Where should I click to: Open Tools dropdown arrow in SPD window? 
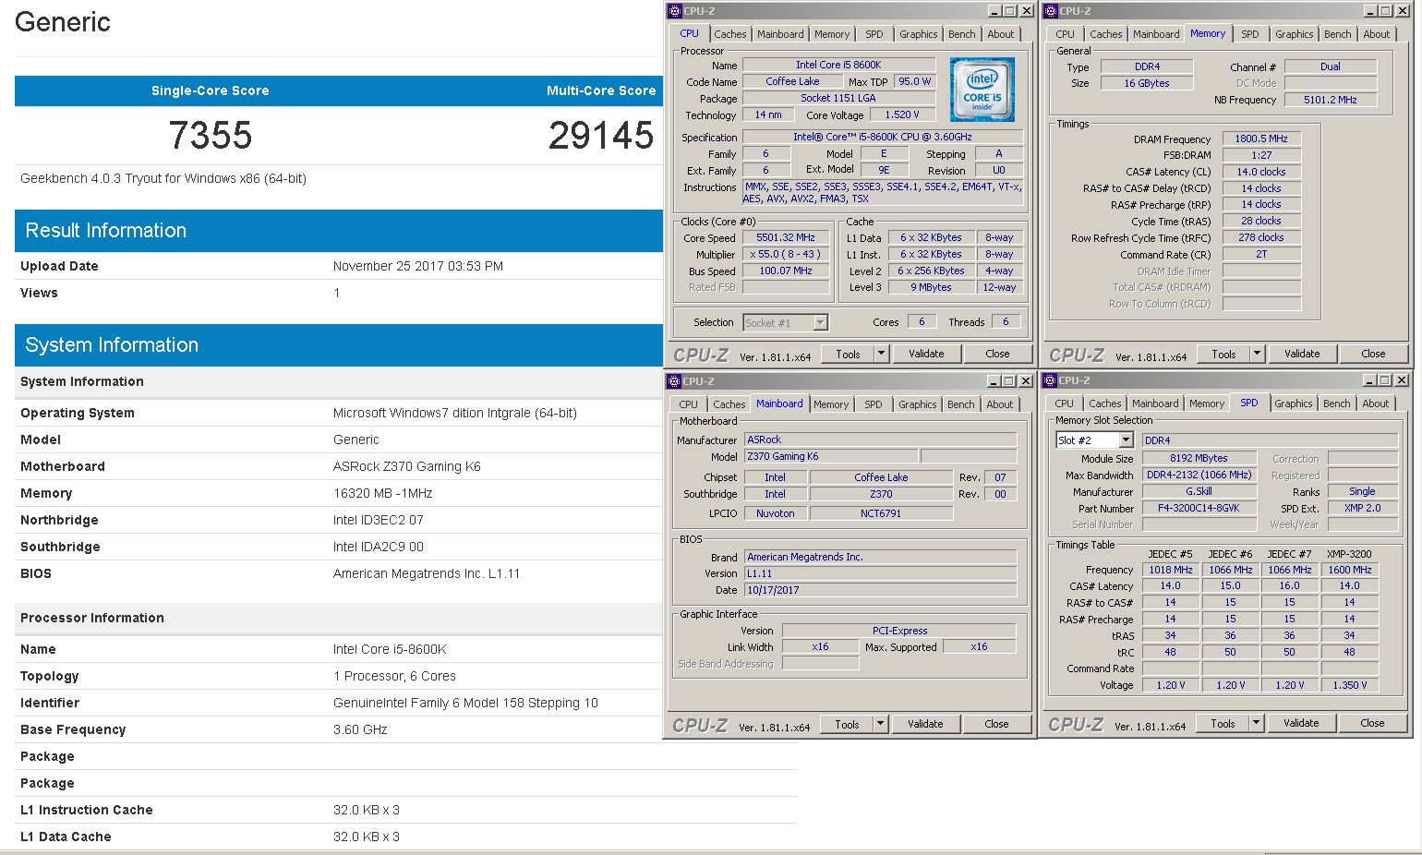click(1257, 723)
